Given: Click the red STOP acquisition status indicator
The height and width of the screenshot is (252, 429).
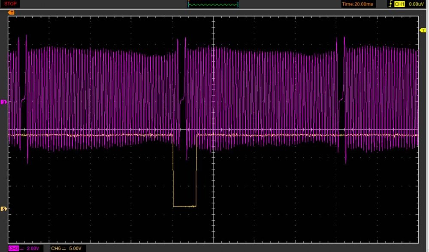Looking at the screenshot, I should pos(11,4).
